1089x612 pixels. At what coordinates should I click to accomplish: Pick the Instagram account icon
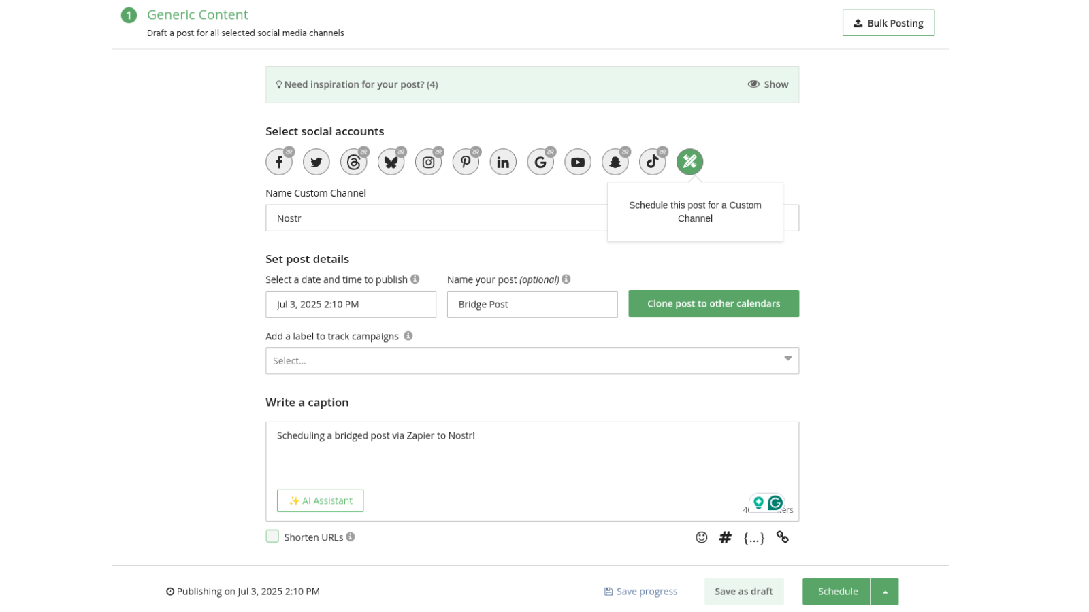tap(428, 163)
